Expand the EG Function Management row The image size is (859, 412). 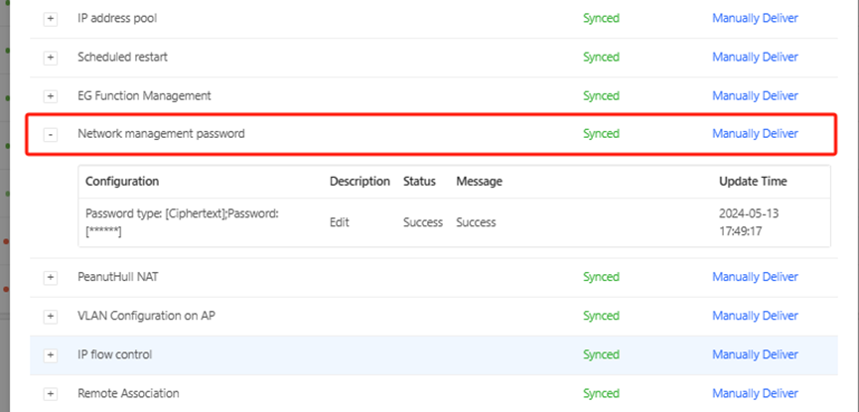(51, 96)
